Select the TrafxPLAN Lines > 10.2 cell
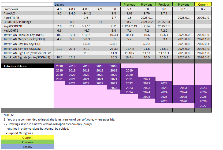223x150 pixels. (86, 35)
